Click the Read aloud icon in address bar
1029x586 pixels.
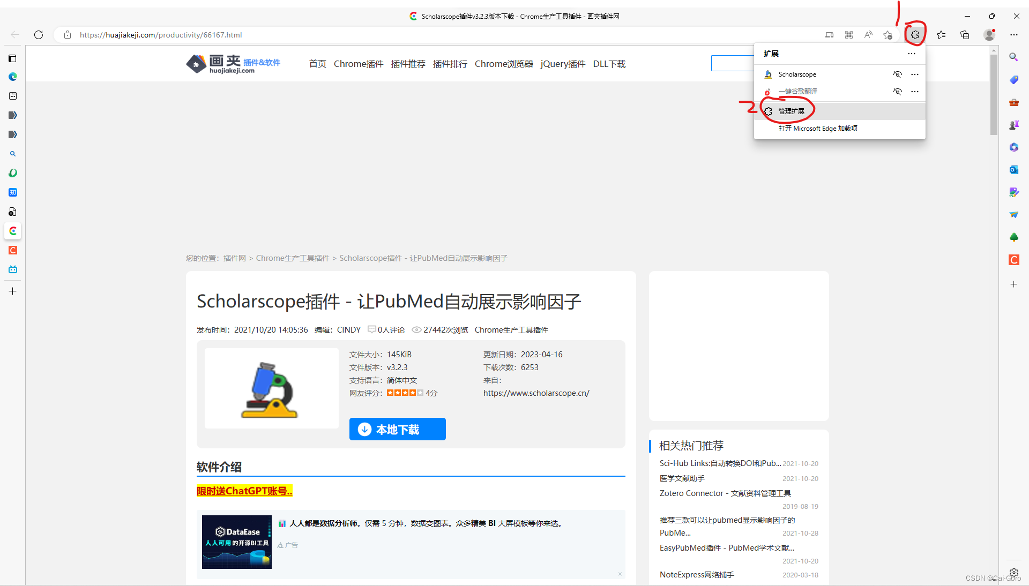(868, 35)
